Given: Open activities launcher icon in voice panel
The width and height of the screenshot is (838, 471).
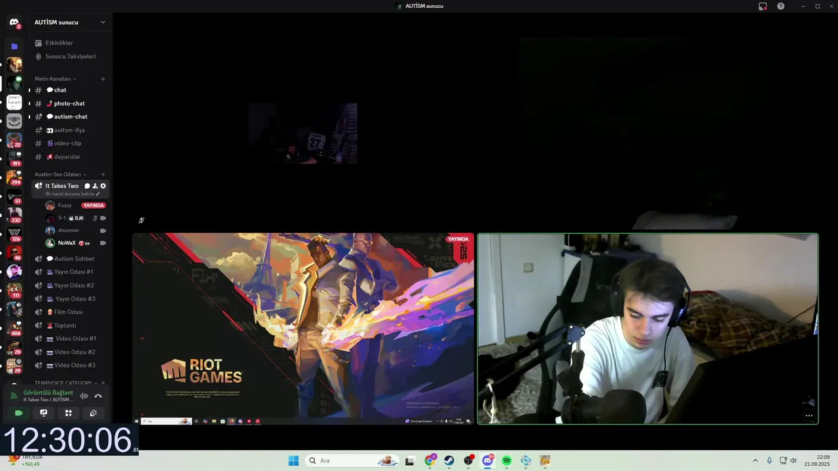Looking at the screenshot, I should point(68,413).
